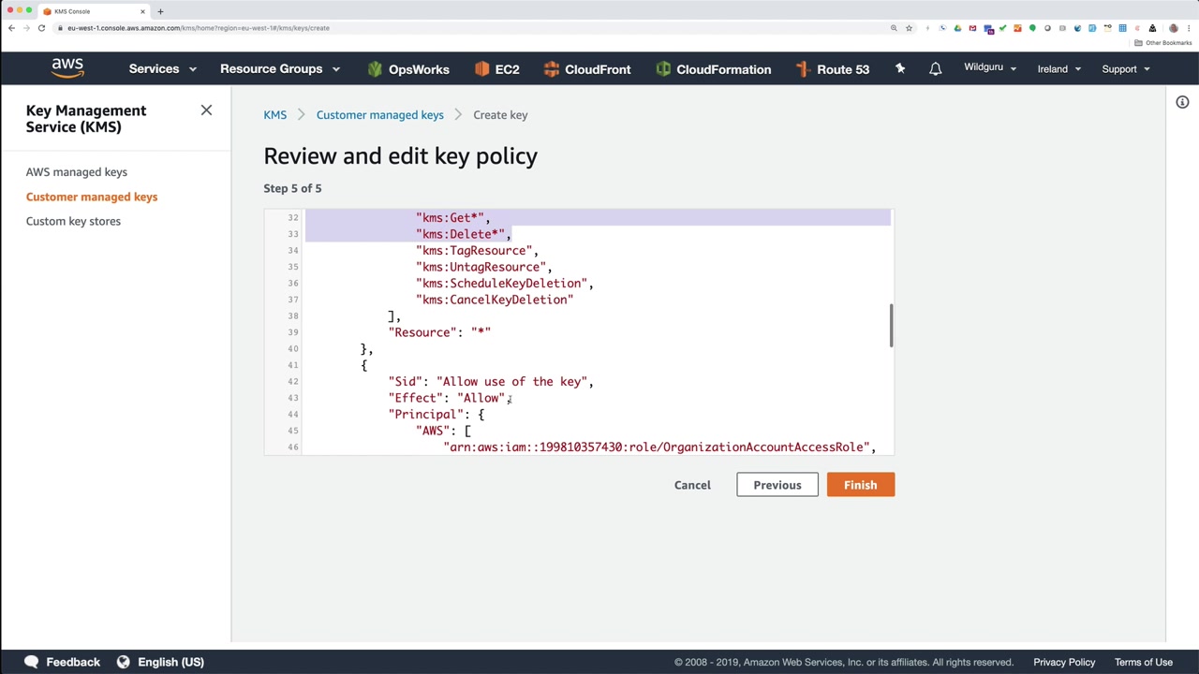This screenshot has height=674, width=1199.
Task: Click policy line "kms:CancelKeyDeletion"
Action: pos(495,300)
